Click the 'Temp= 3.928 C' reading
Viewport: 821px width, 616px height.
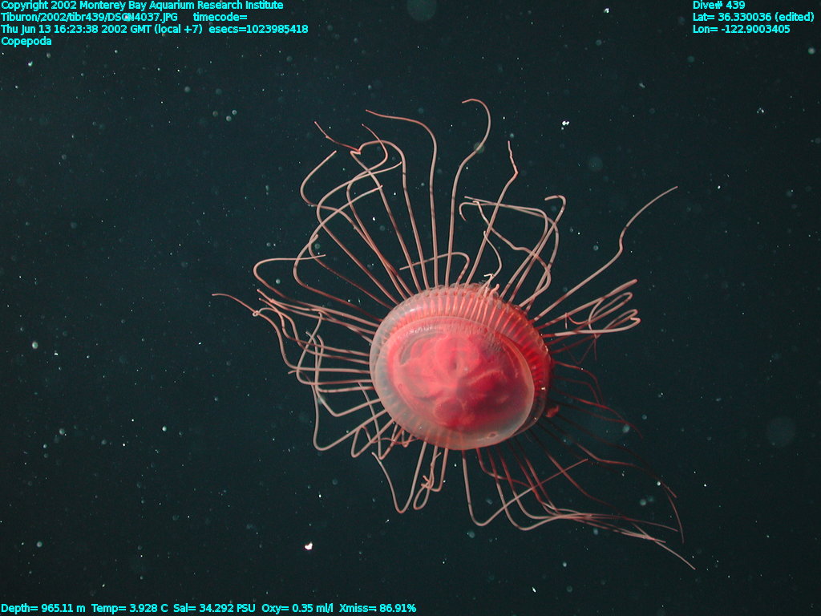tap(129, 608)
